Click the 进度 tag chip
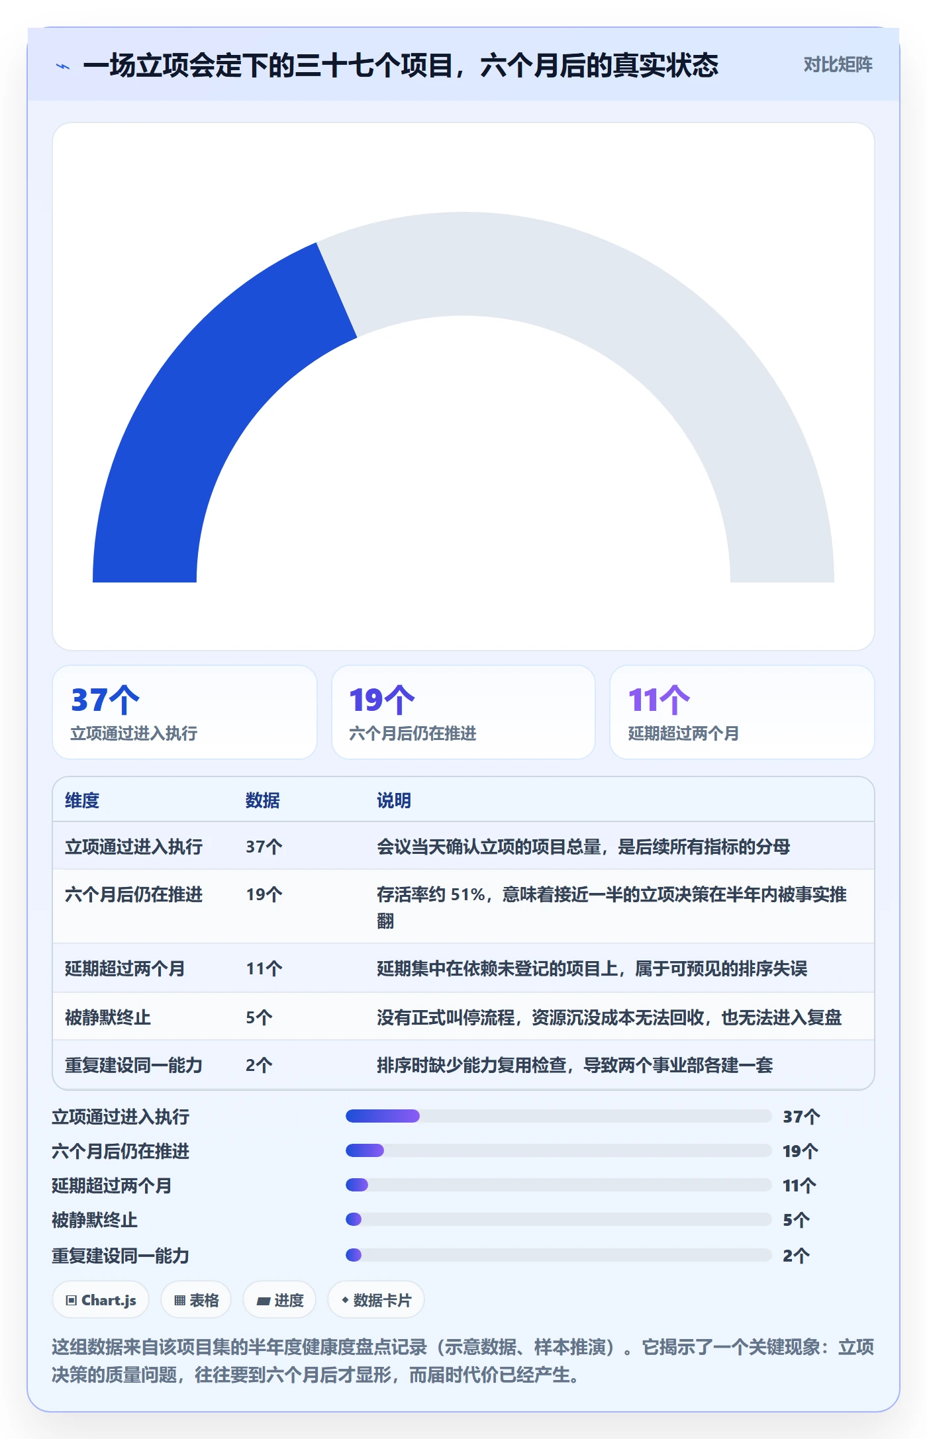 [279, 1300]
